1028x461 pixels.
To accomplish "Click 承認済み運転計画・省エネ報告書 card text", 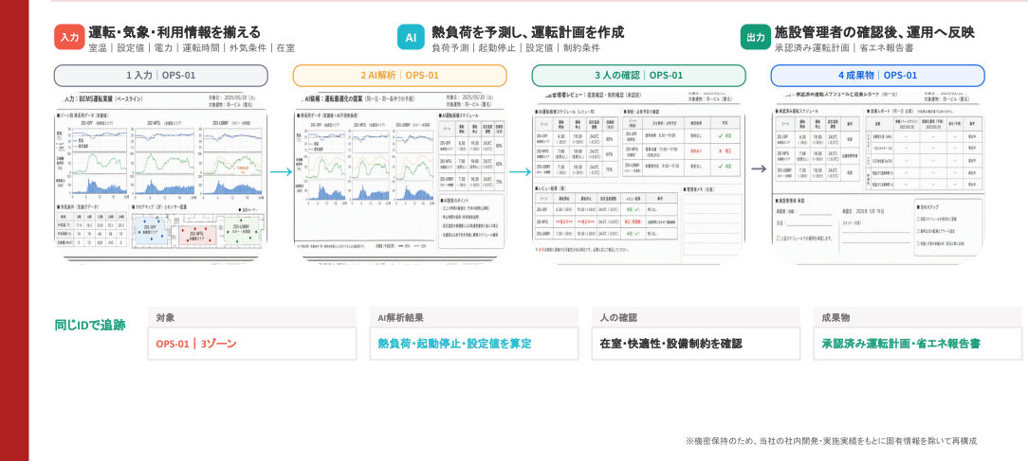I will click(x=901, y=344).
